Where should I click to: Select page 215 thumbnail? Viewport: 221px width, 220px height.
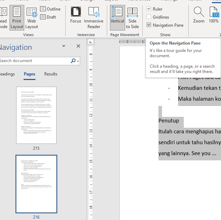tap(36, 115)
